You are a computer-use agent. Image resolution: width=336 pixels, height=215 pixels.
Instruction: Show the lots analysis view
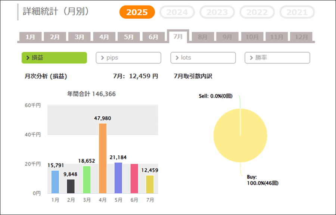(x=203, y=57)
